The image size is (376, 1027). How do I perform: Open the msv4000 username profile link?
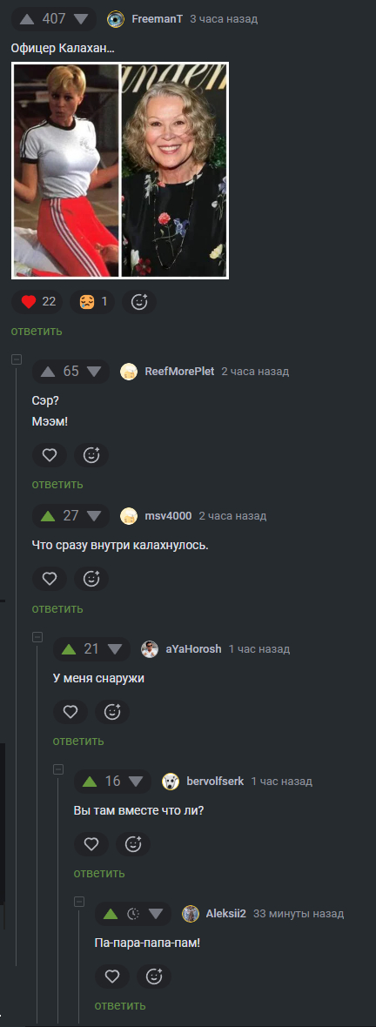(168, 516)
